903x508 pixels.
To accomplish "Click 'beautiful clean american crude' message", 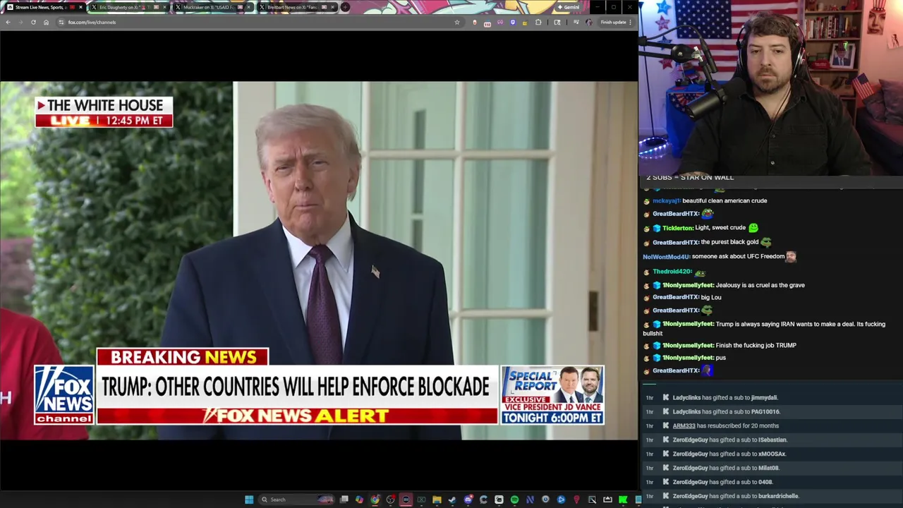I will (x=725, y=200).
